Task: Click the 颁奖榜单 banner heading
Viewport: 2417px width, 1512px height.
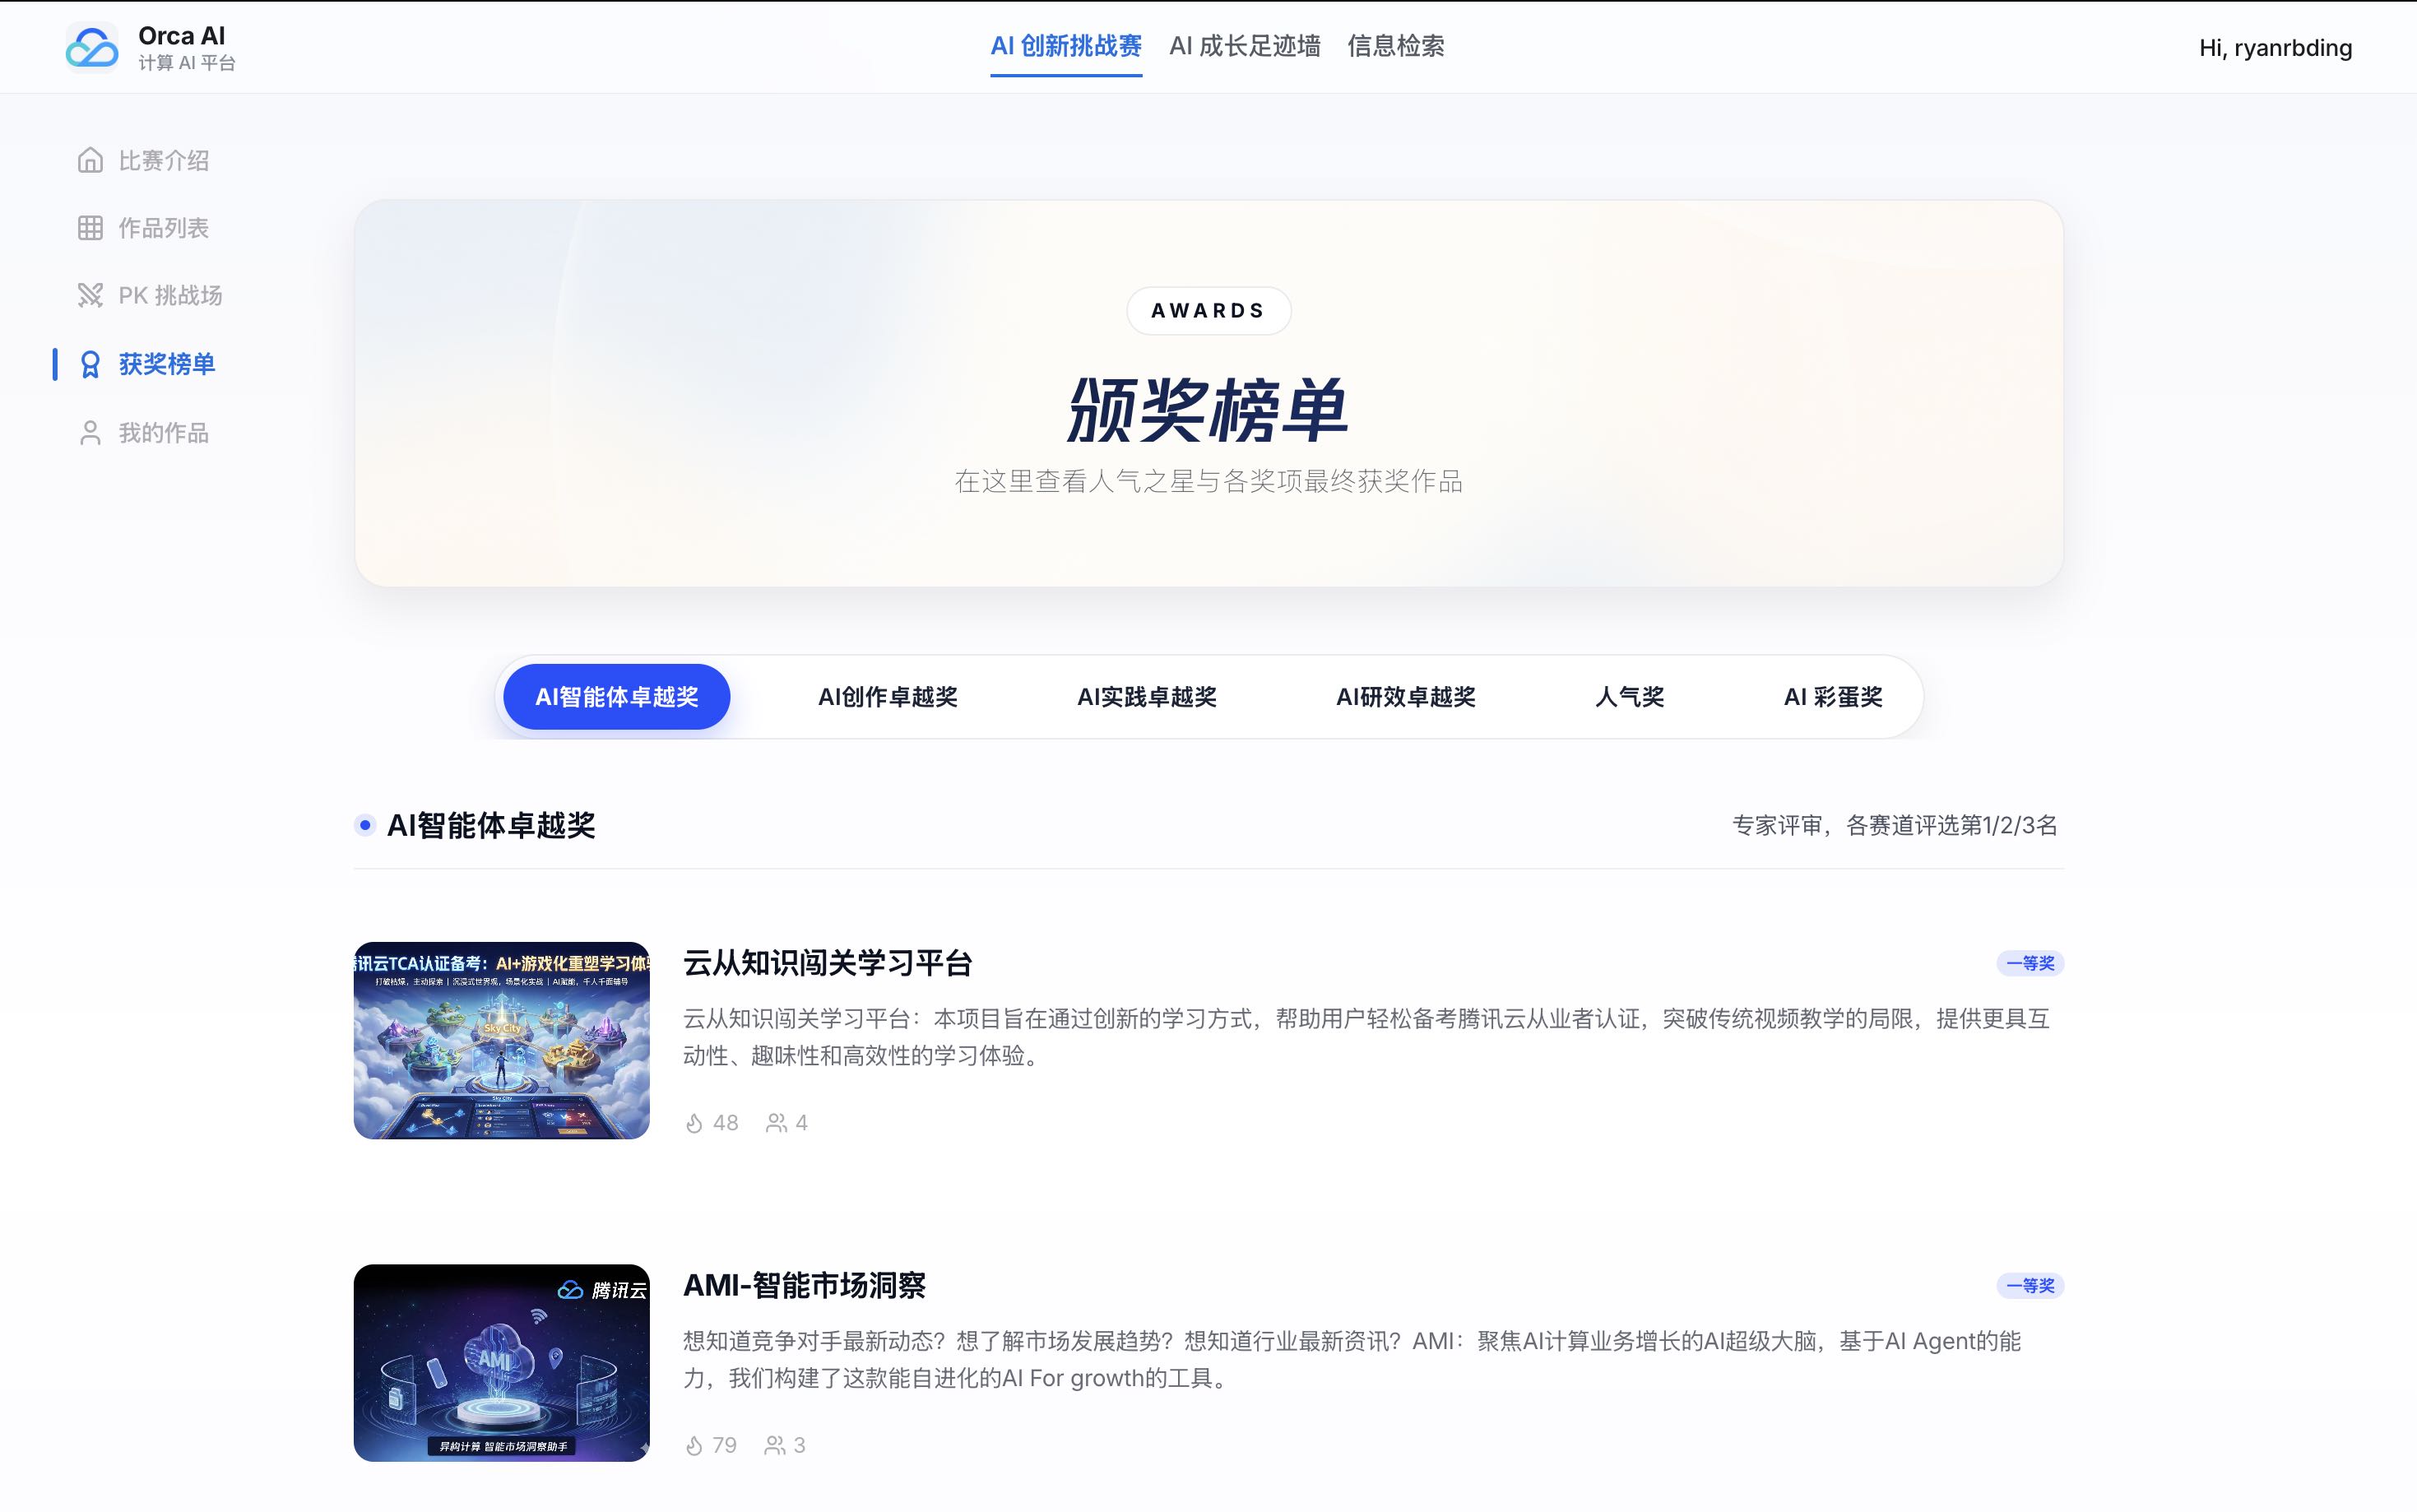Action: point(1209,410)
